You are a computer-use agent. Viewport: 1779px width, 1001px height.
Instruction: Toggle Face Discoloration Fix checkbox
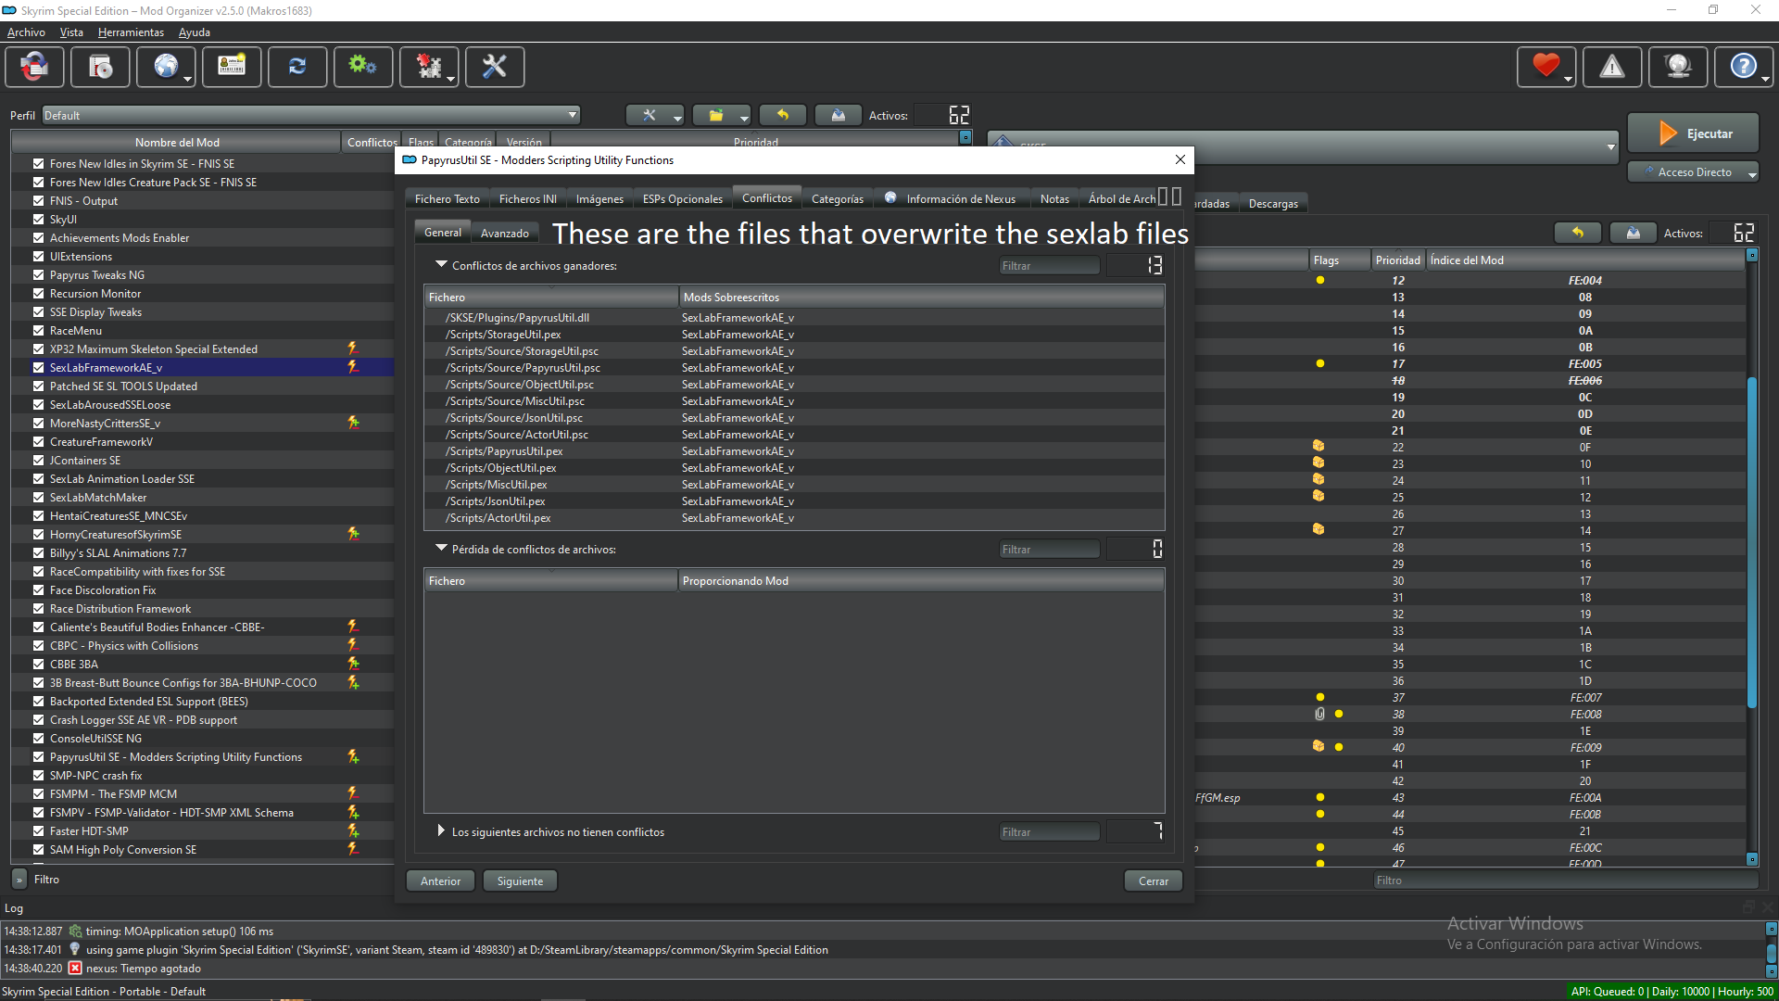pyautogui.click(x=38, y=589)
